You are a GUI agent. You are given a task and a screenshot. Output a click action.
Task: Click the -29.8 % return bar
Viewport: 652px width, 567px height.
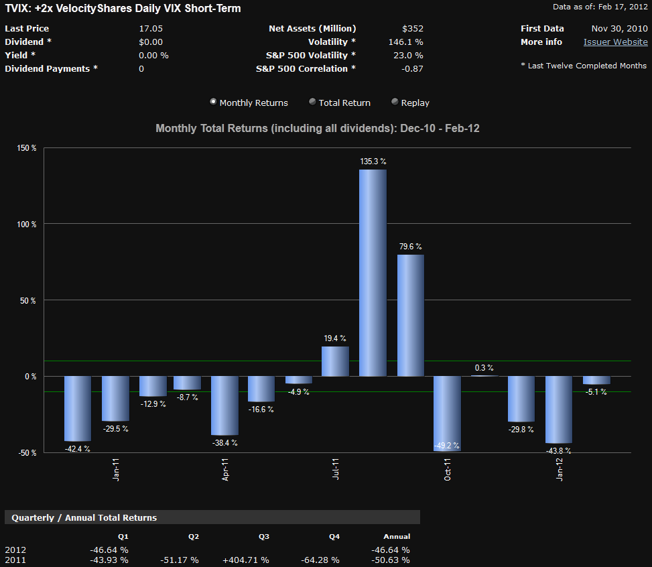(521, 399)
